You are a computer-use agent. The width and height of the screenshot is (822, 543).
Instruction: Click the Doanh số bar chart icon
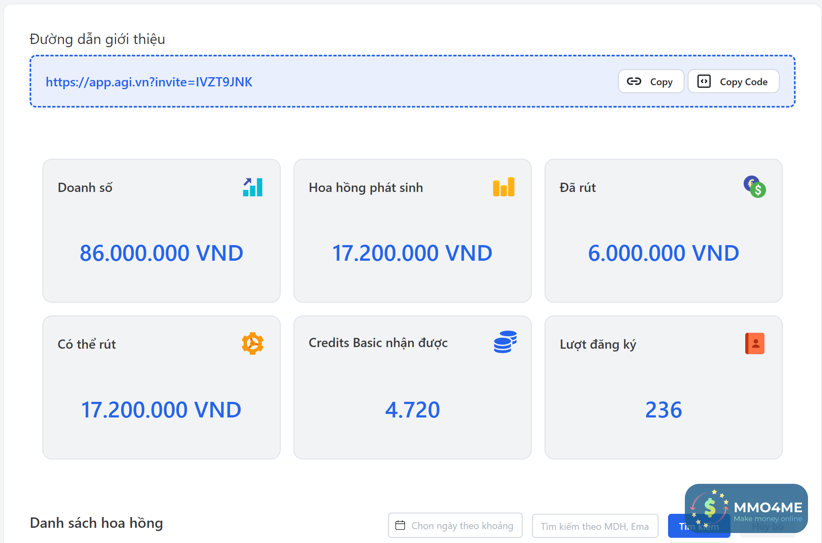coord(253,187)
